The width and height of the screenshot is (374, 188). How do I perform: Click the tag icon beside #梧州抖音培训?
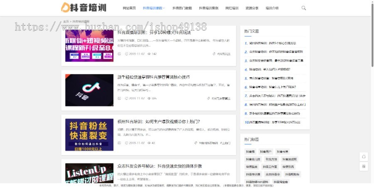[196, 143]
